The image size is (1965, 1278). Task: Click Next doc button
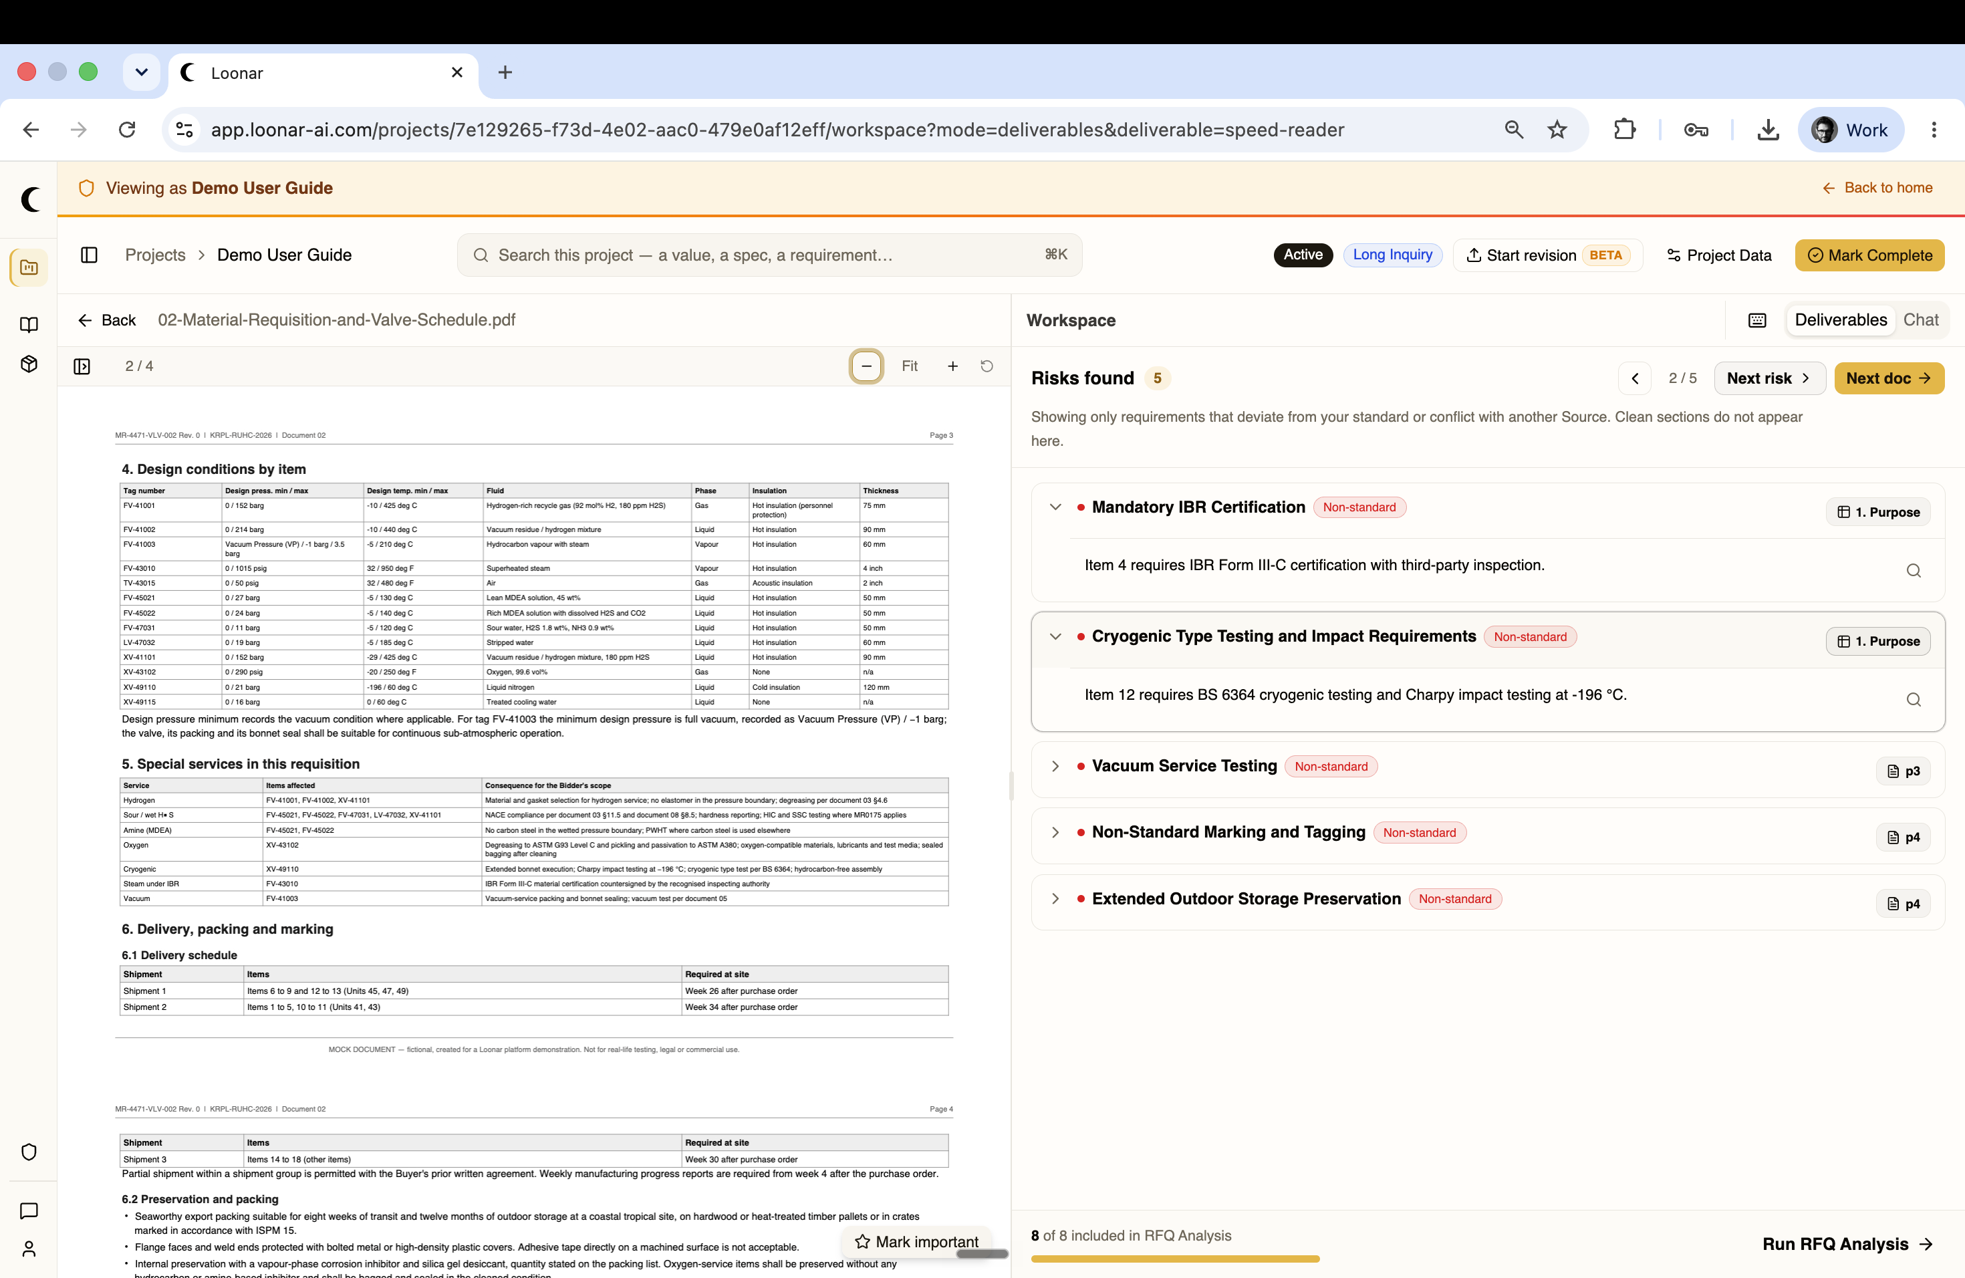point(1889,378)
